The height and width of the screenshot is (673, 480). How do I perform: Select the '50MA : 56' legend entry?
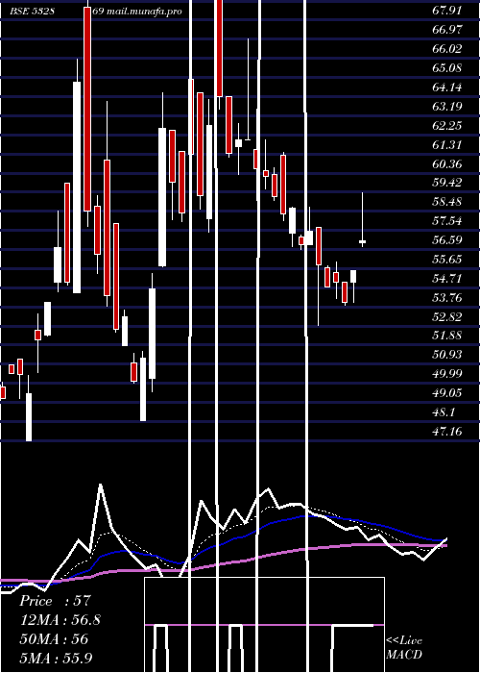pos(54,639)
